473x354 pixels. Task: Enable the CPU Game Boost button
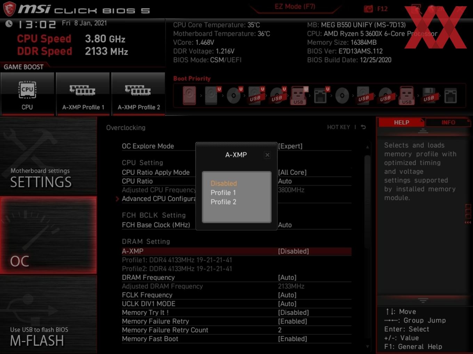[27, 94]
